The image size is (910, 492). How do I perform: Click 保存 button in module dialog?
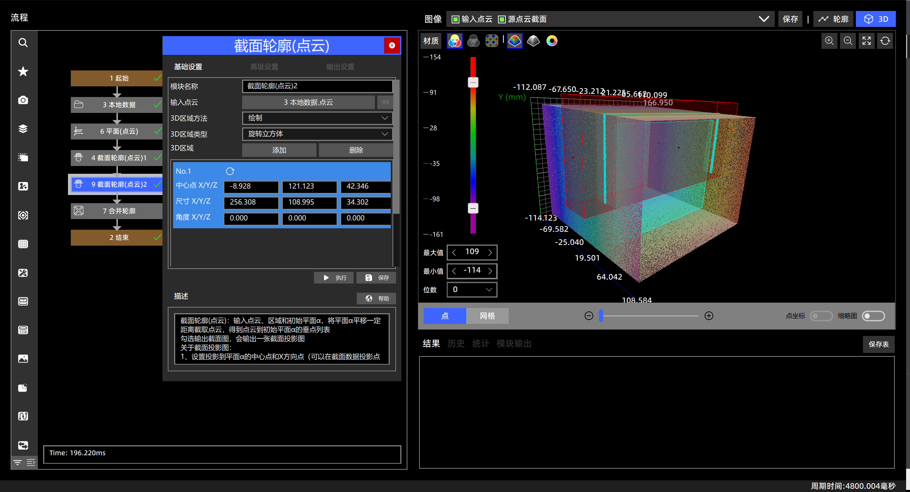click(x=376, y=278)
